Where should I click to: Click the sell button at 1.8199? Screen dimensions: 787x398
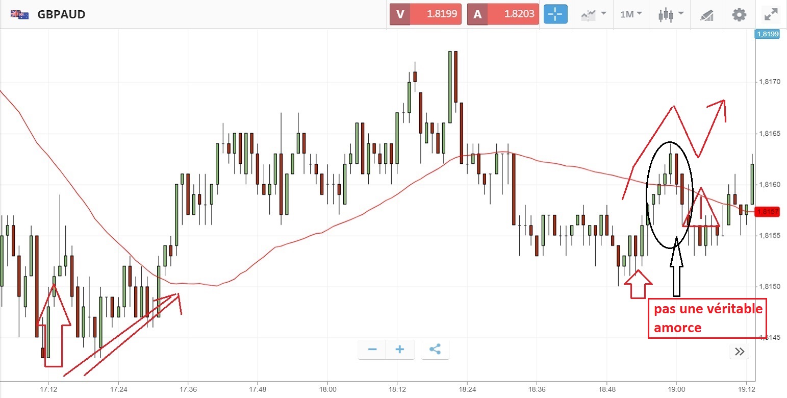(x=425, y=14)
